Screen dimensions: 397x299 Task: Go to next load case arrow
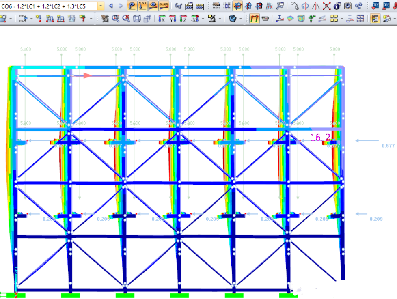coord(120,6)
